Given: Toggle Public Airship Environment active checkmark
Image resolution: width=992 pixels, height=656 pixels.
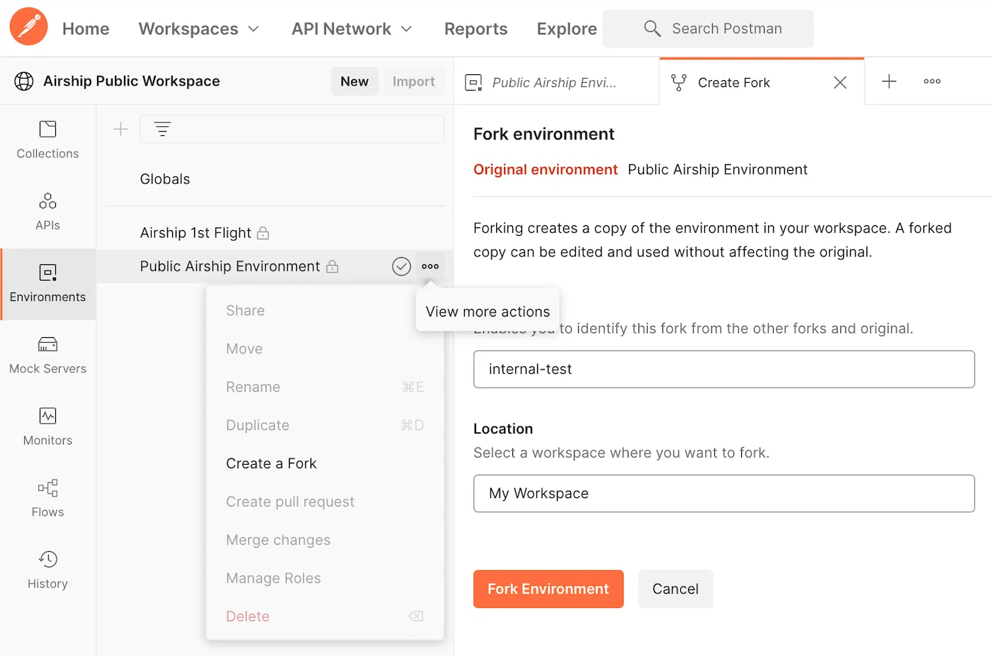Looking at the screenshot, I should 401,266.
